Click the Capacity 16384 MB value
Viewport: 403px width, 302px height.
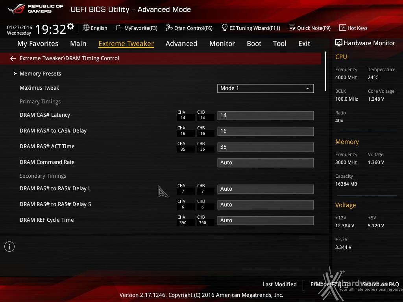click(346, 184)
